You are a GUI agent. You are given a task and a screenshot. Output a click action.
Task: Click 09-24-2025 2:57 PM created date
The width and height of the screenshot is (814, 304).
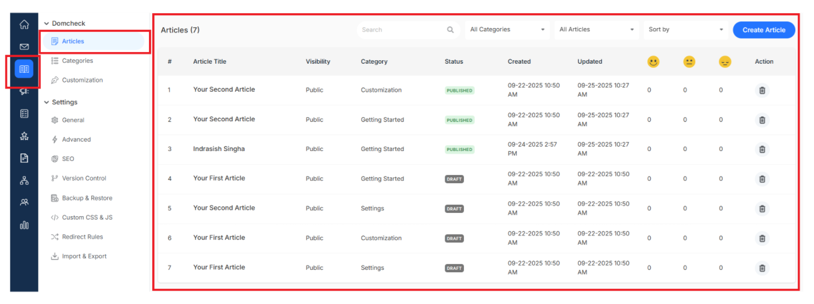tap(532, 149)
